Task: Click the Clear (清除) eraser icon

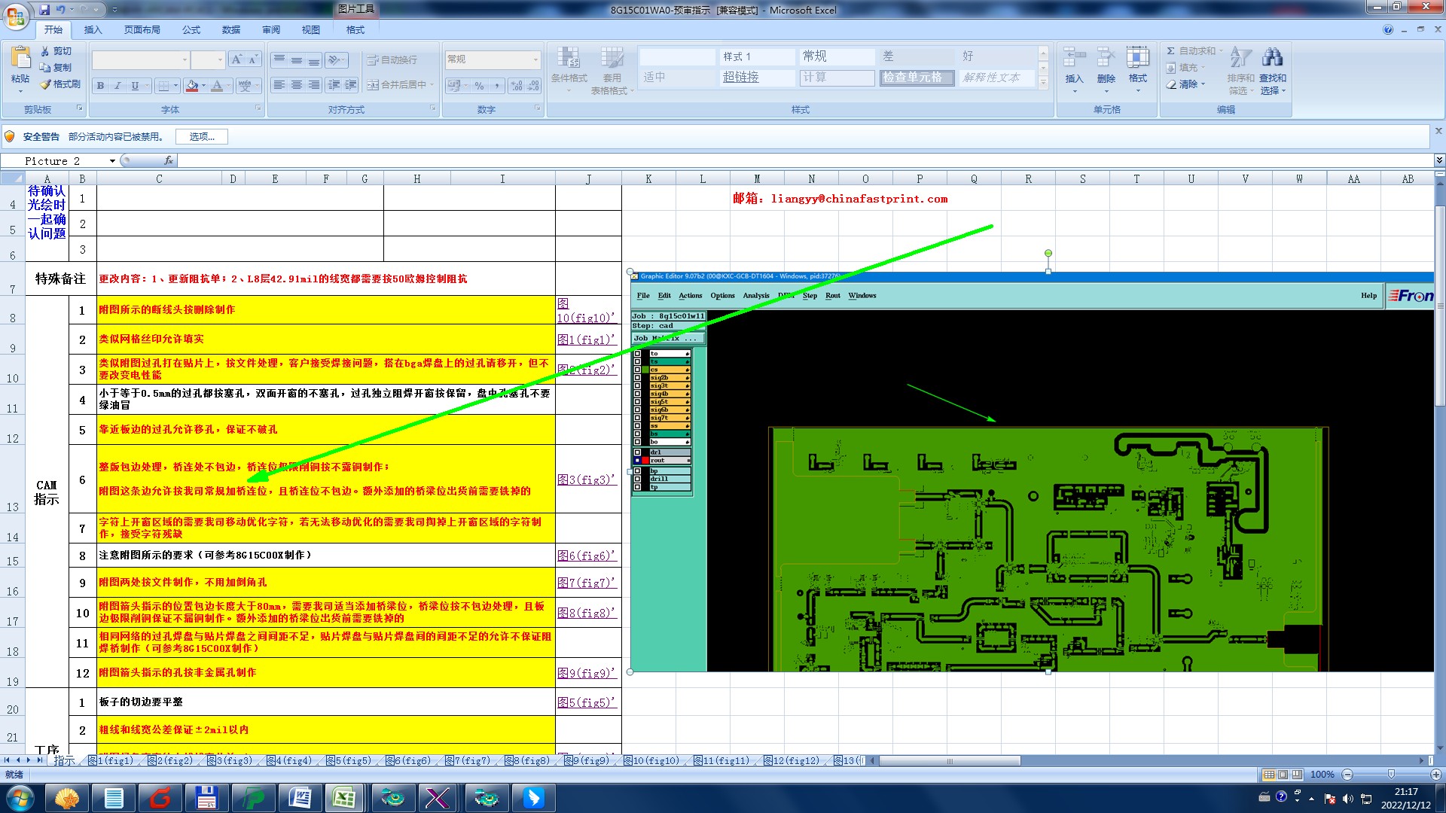Action: pos(1171,84)
